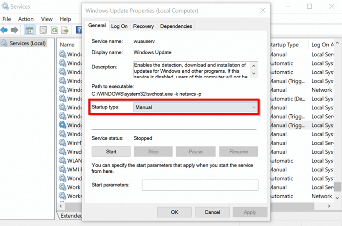Click Cancel in the properties dialog

(212, 212)
